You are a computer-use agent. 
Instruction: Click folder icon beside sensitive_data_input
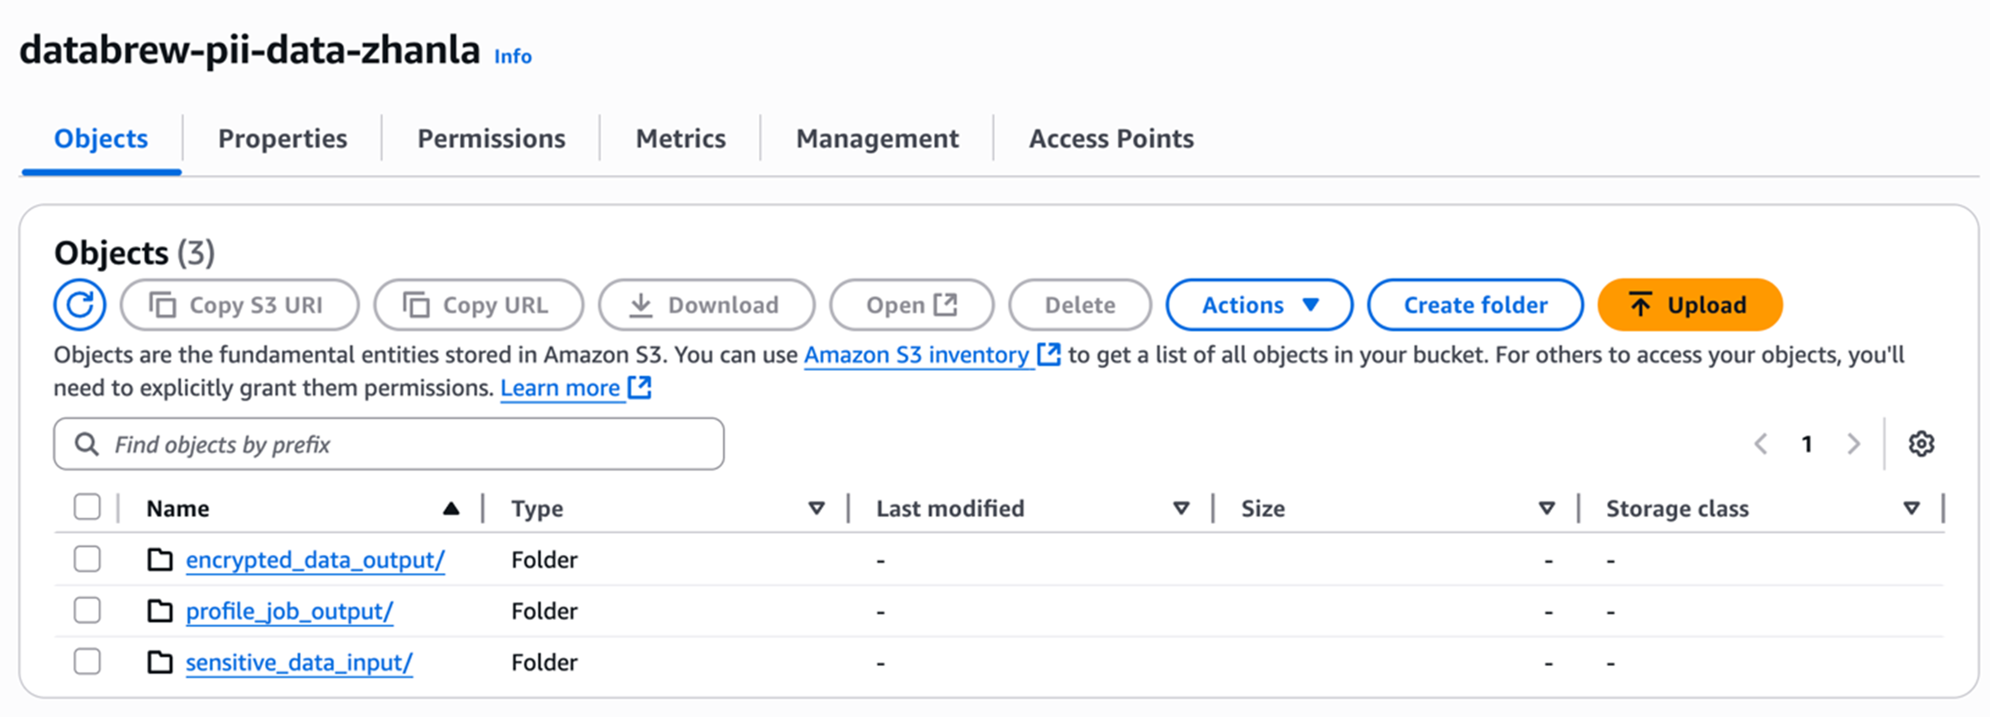tap(160, 662)
